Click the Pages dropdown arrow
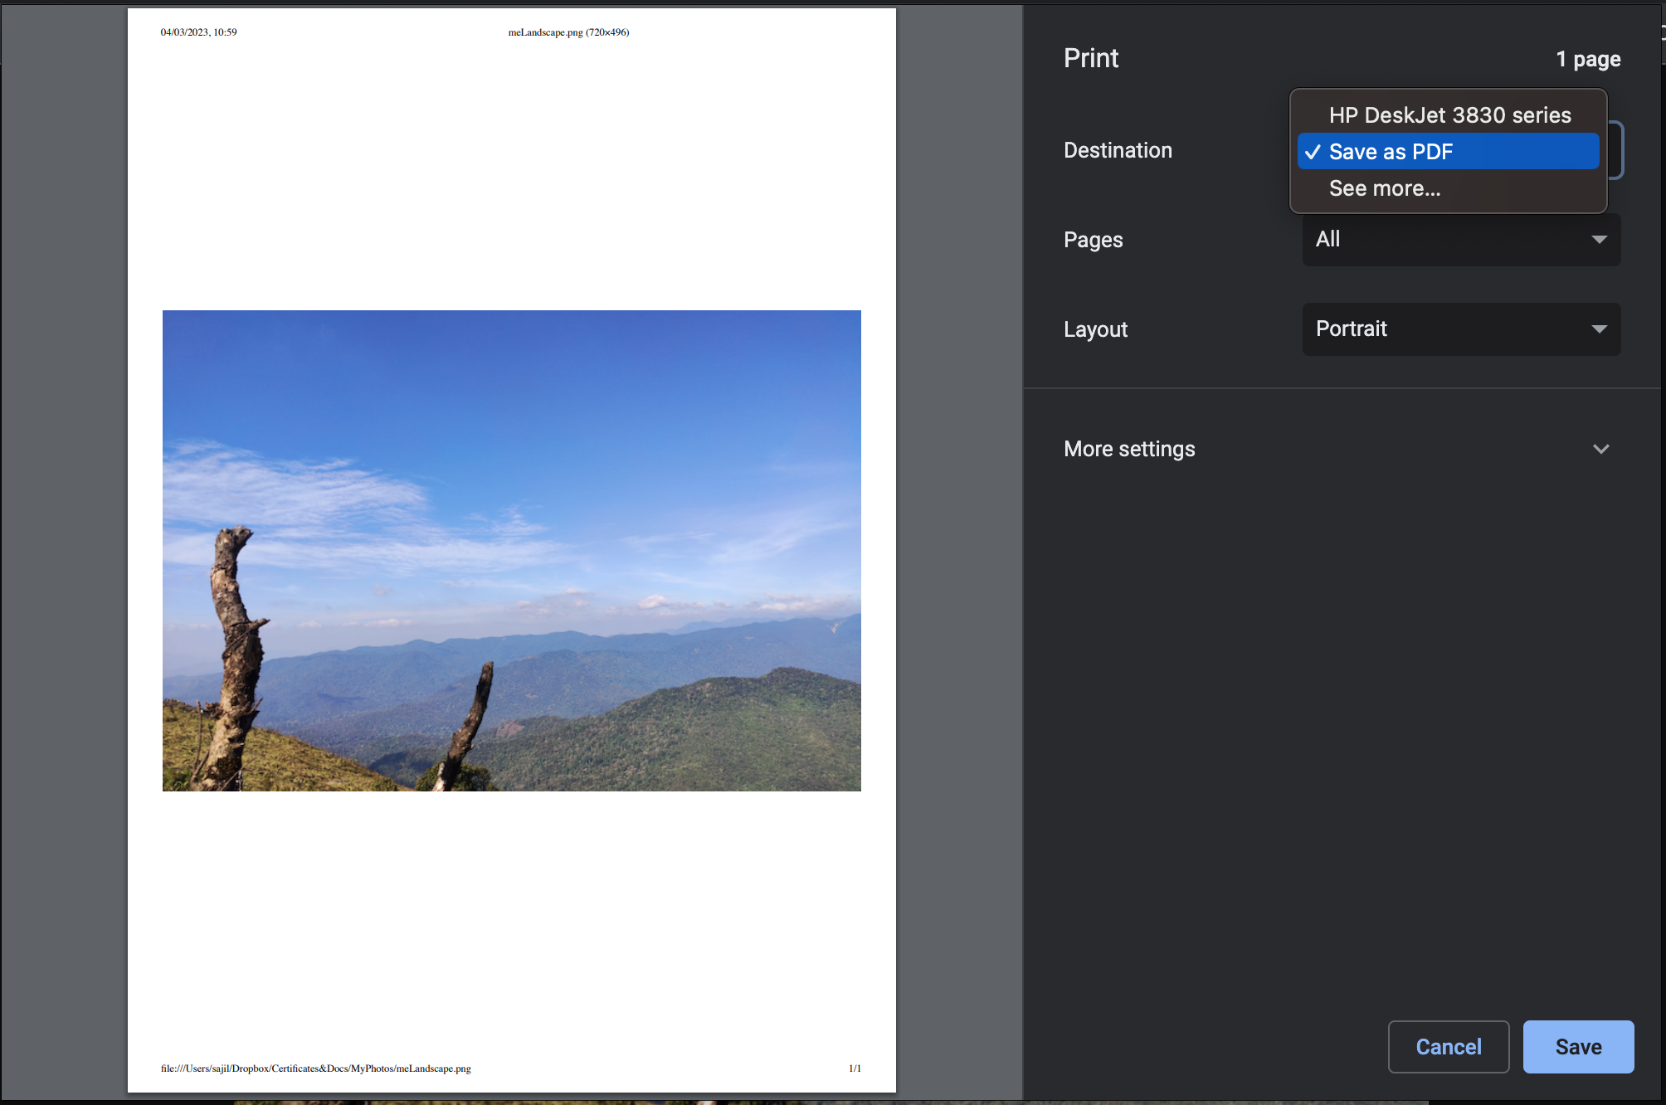This screenshot has width=1666, height=1105. 1600,240
